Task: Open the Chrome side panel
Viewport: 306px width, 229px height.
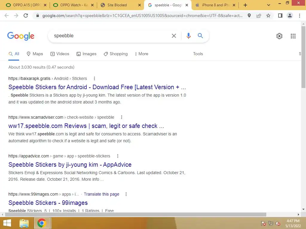Action: (x=280, y=16)
